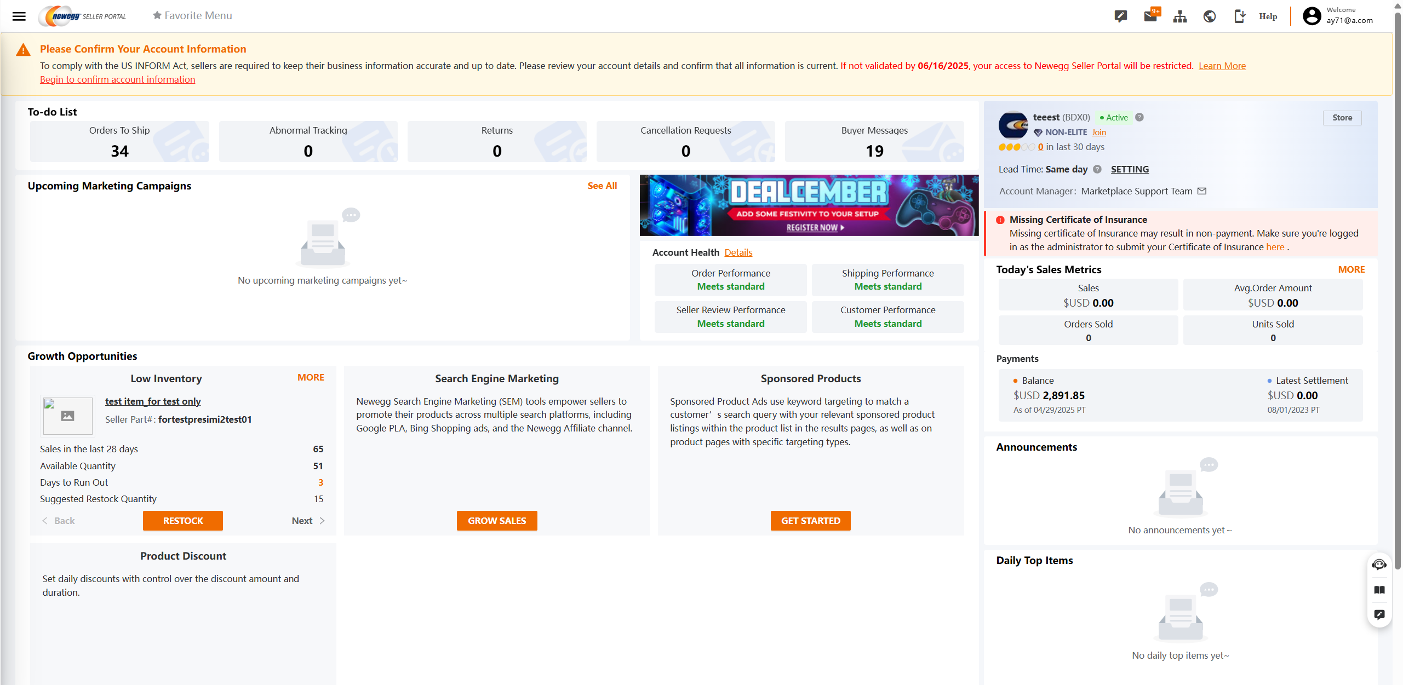Screen dimensions: 1403x685
Task: Select the Shipping Performance tile
Action: 887,280
